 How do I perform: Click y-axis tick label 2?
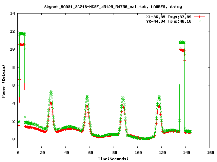pyautogui.click(x=14, y=121)
